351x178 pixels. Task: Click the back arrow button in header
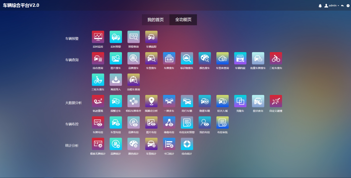342,6
